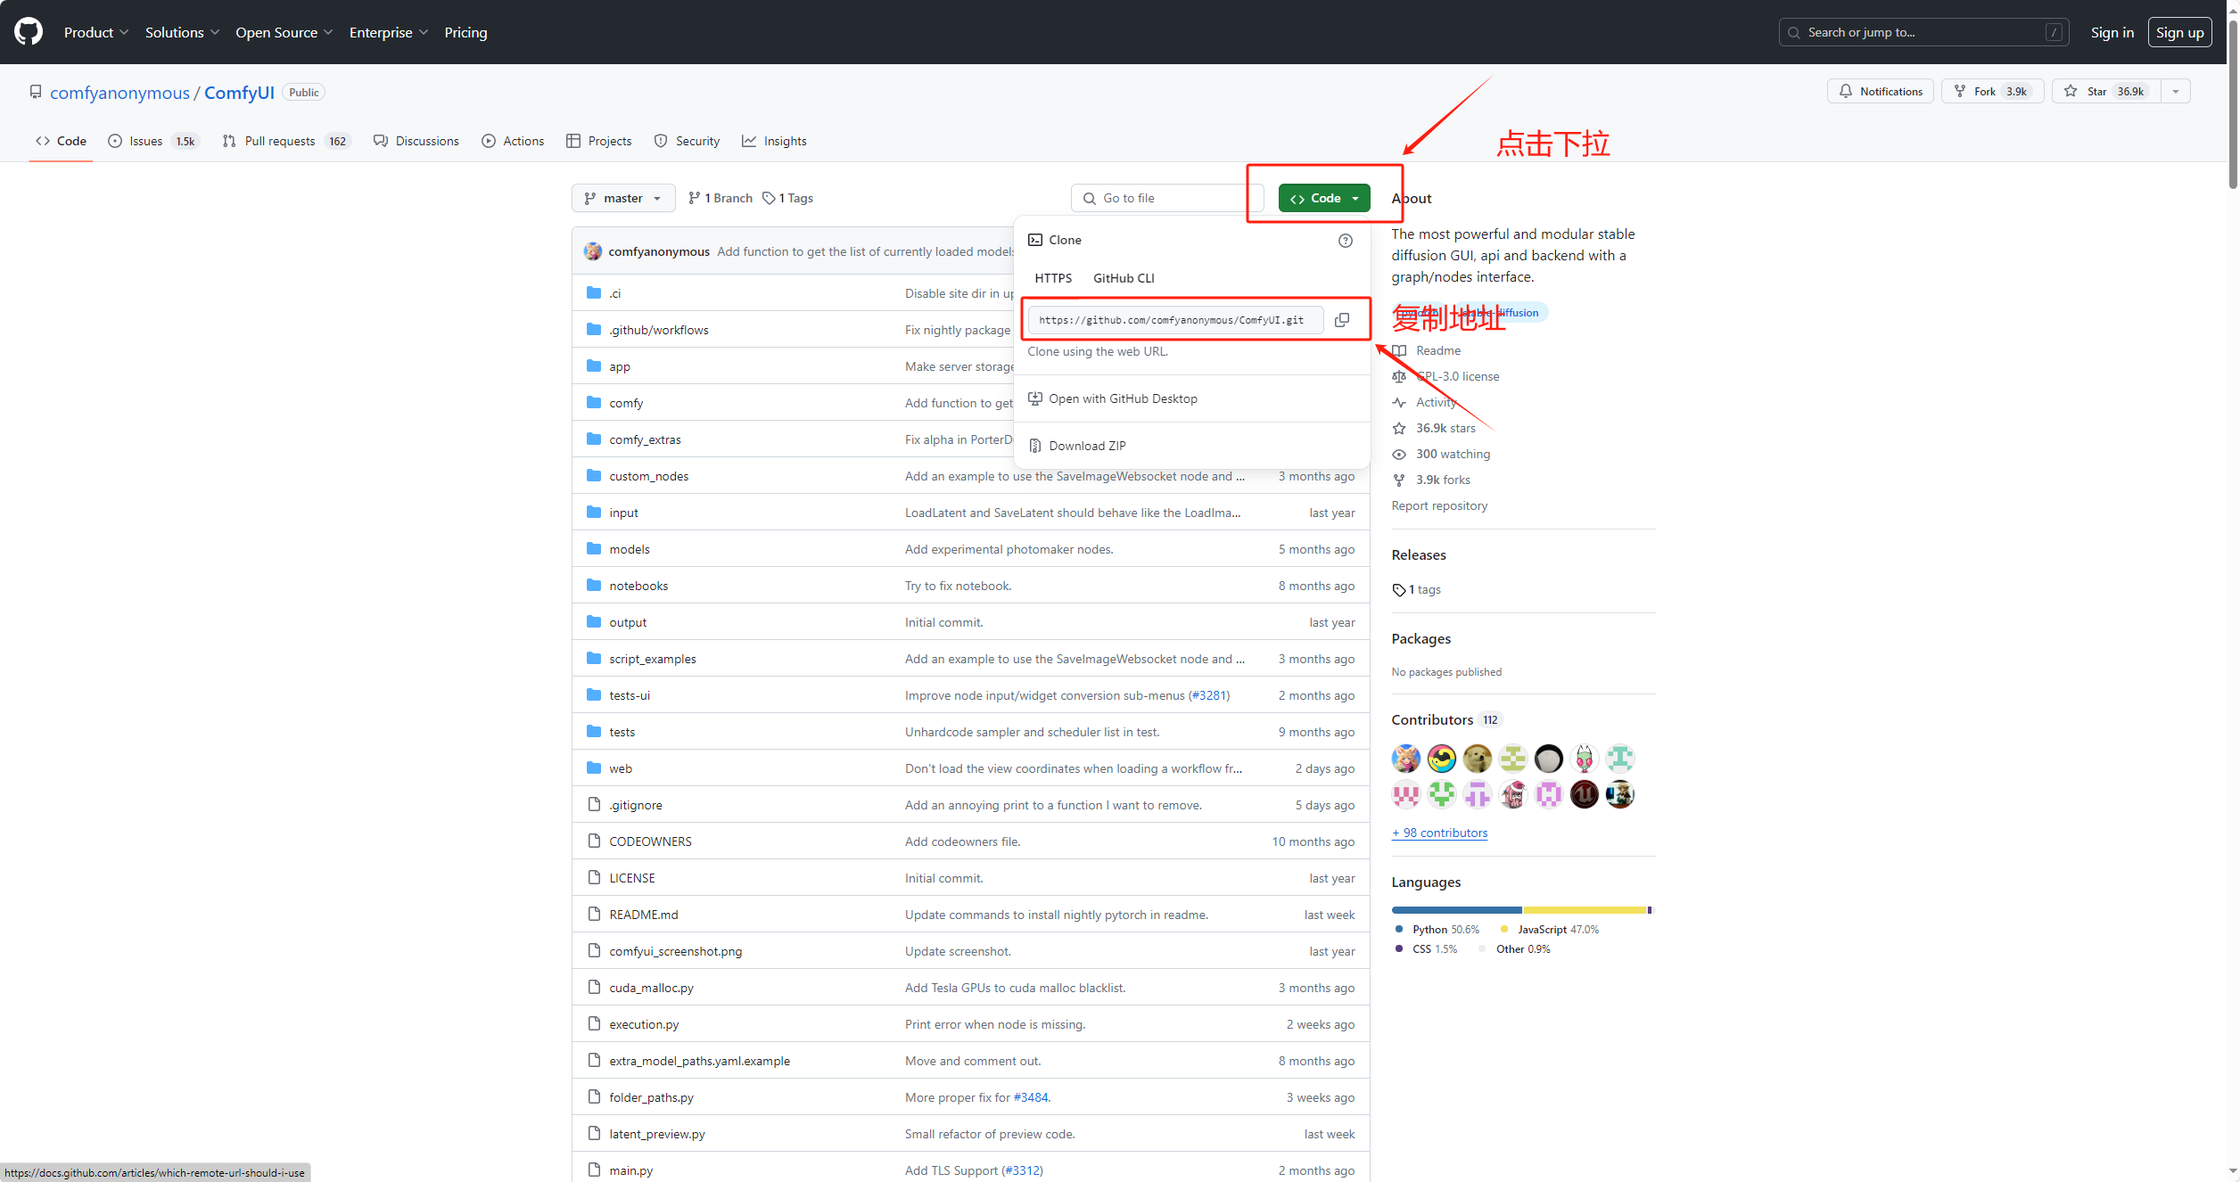Click the comfyanonymous commit author avatar
2240x1182 pixels.
click(593, 251)
